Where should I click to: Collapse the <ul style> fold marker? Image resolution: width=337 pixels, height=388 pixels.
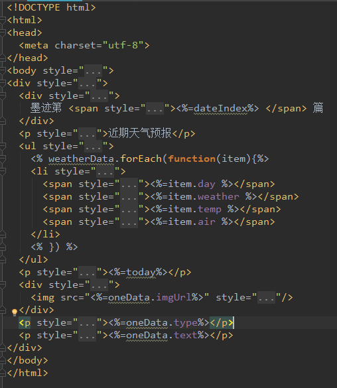(2, 146)
